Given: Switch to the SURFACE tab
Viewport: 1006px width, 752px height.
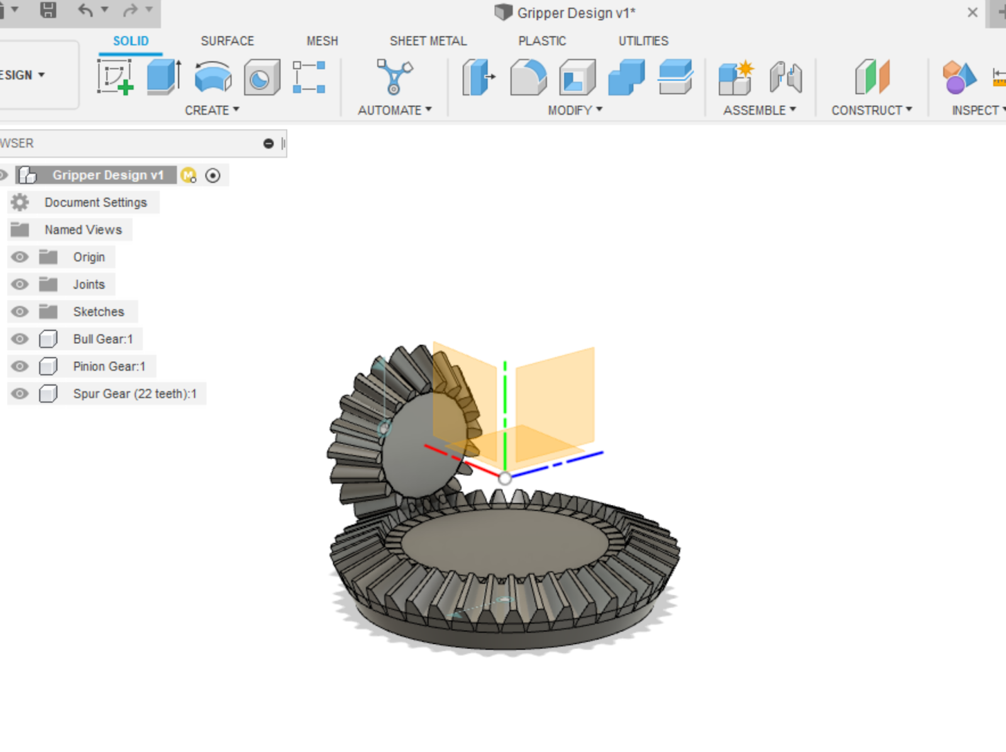Looking at the screenshot, I should pos(227,41).
